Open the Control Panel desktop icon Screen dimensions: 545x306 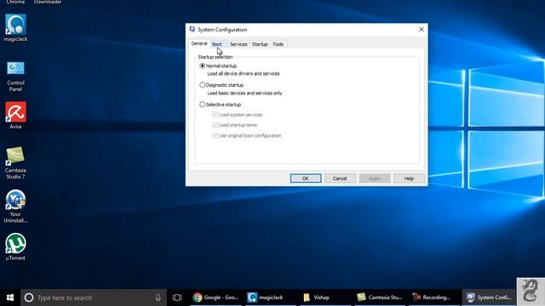pyautogui.click(x=15, y=76)
